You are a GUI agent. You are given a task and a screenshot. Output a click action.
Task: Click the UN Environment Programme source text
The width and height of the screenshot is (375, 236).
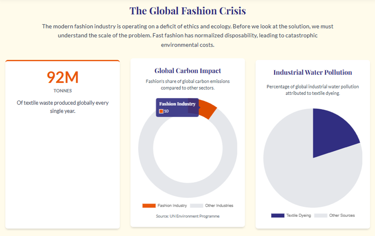click(x=188, y=216)
